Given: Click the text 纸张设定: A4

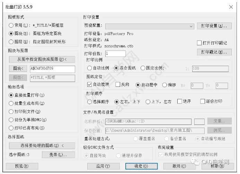Looking at the screenshot, I should click(x=96, y=40).
